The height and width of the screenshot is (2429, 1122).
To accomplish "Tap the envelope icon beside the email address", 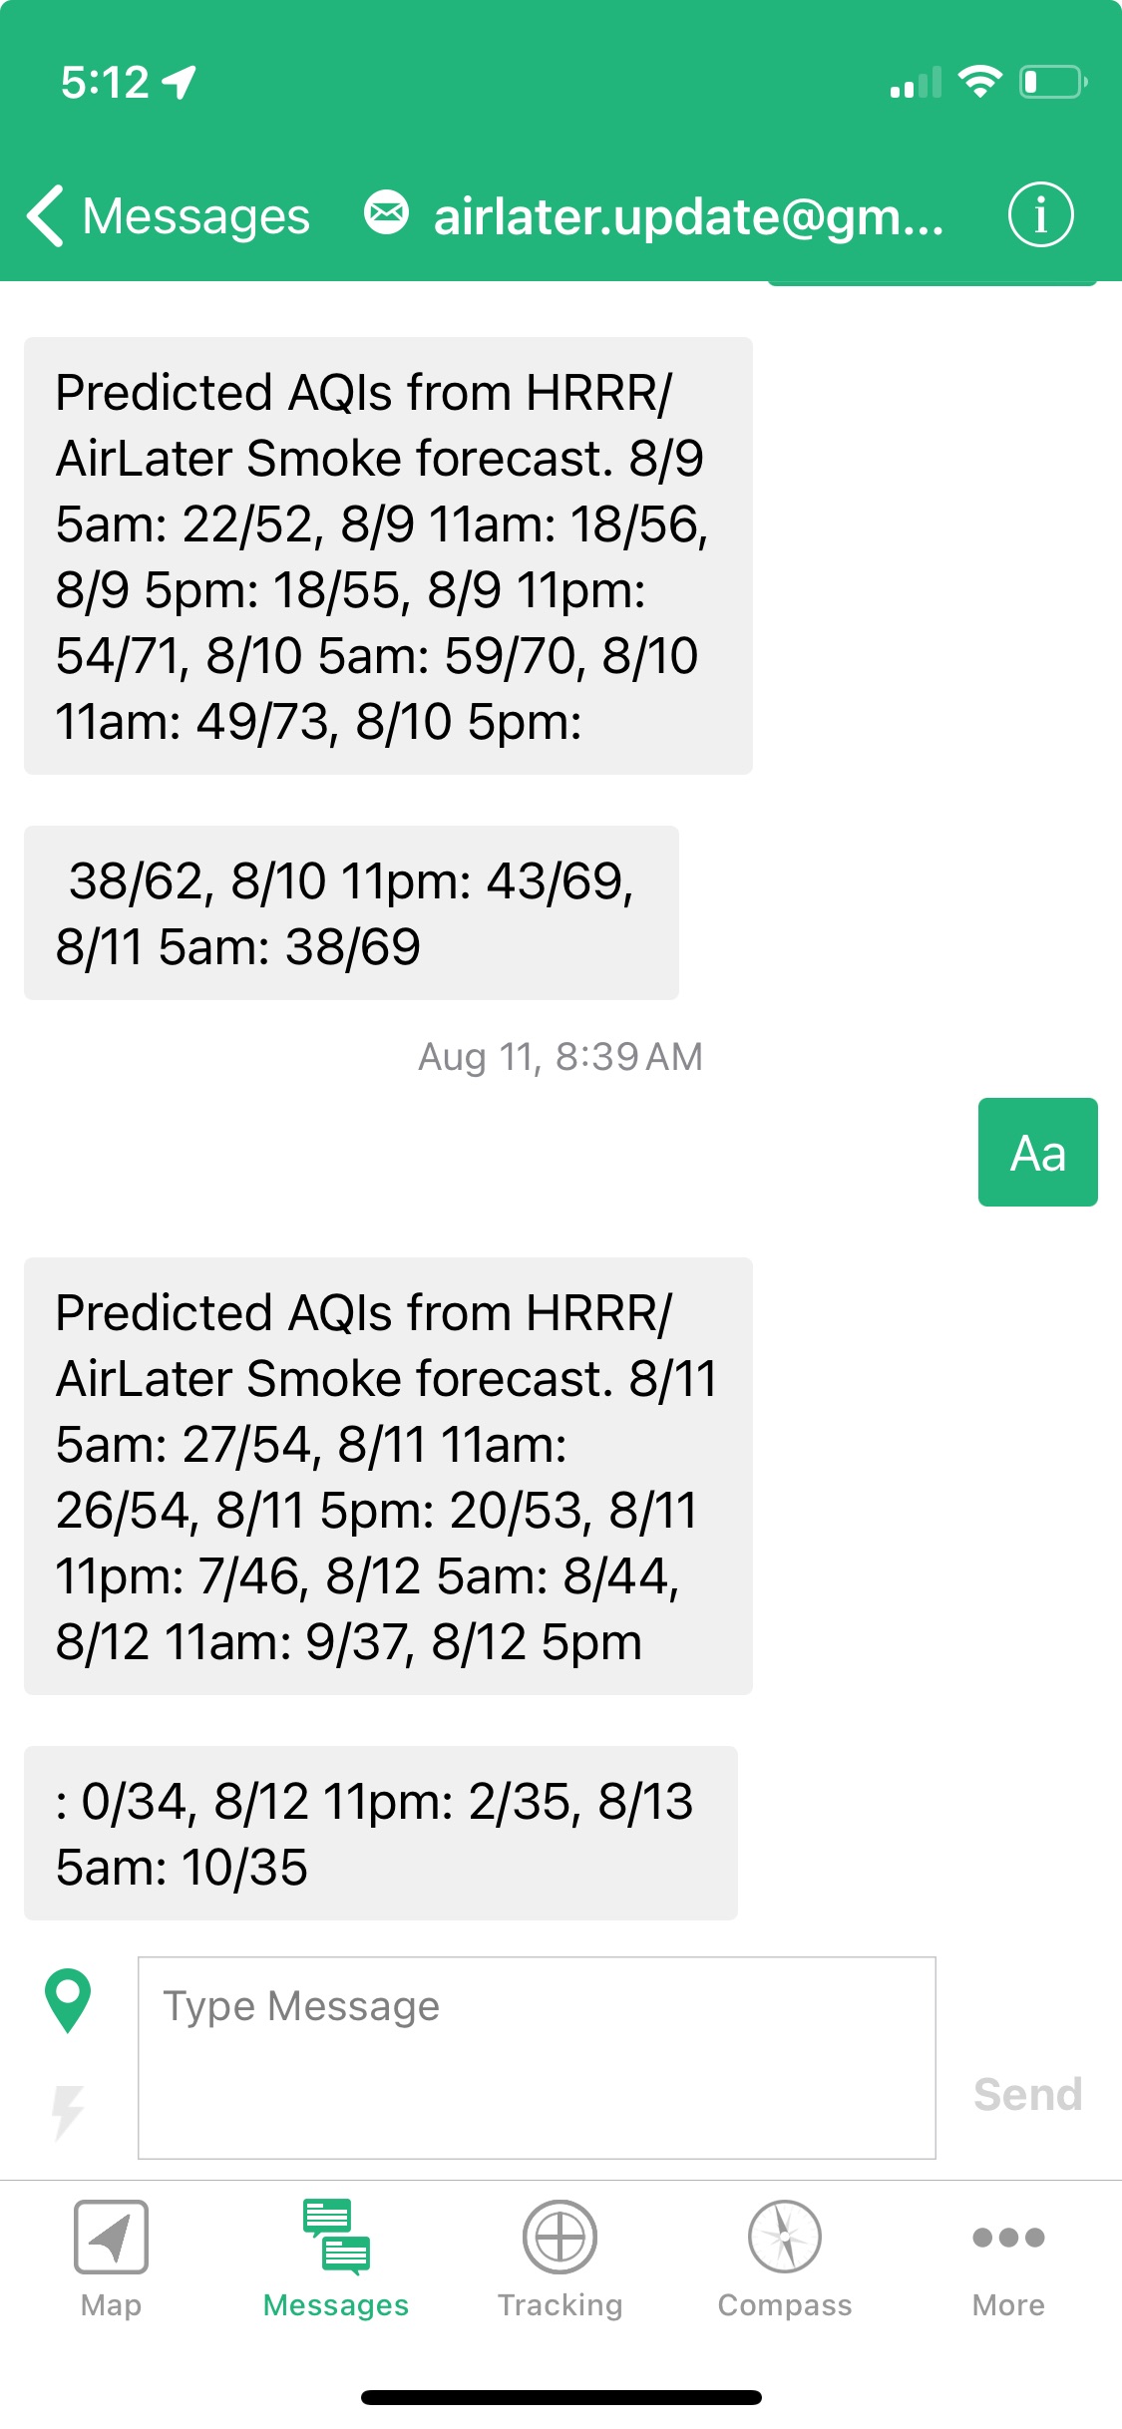I will click(386, 212).
